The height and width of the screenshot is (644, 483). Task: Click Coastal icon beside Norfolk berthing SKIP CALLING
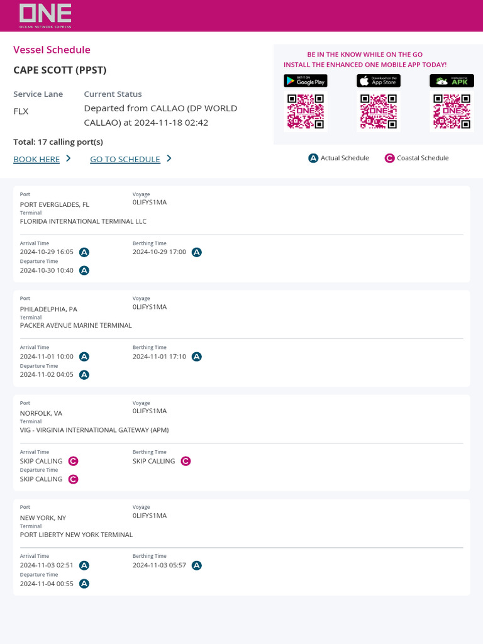(x=186, y=461)
